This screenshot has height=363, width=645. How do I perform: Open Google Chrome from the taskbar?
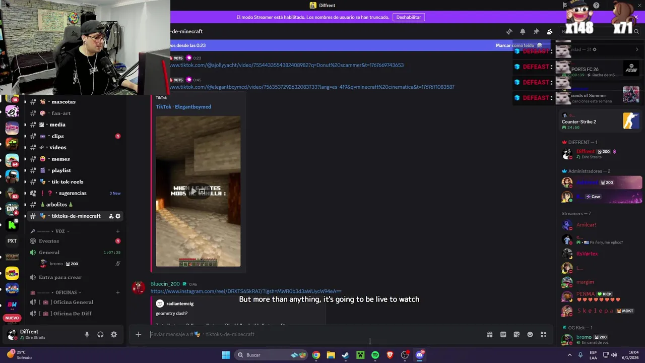(x=316, y=355)
